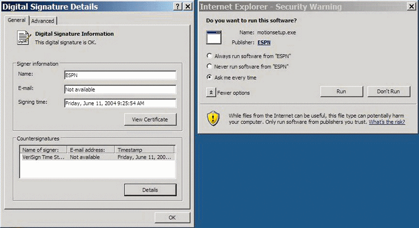Click the View Certificate button
Screen dimensions: 419x228
pyautogui.click(x=150, y=120)
